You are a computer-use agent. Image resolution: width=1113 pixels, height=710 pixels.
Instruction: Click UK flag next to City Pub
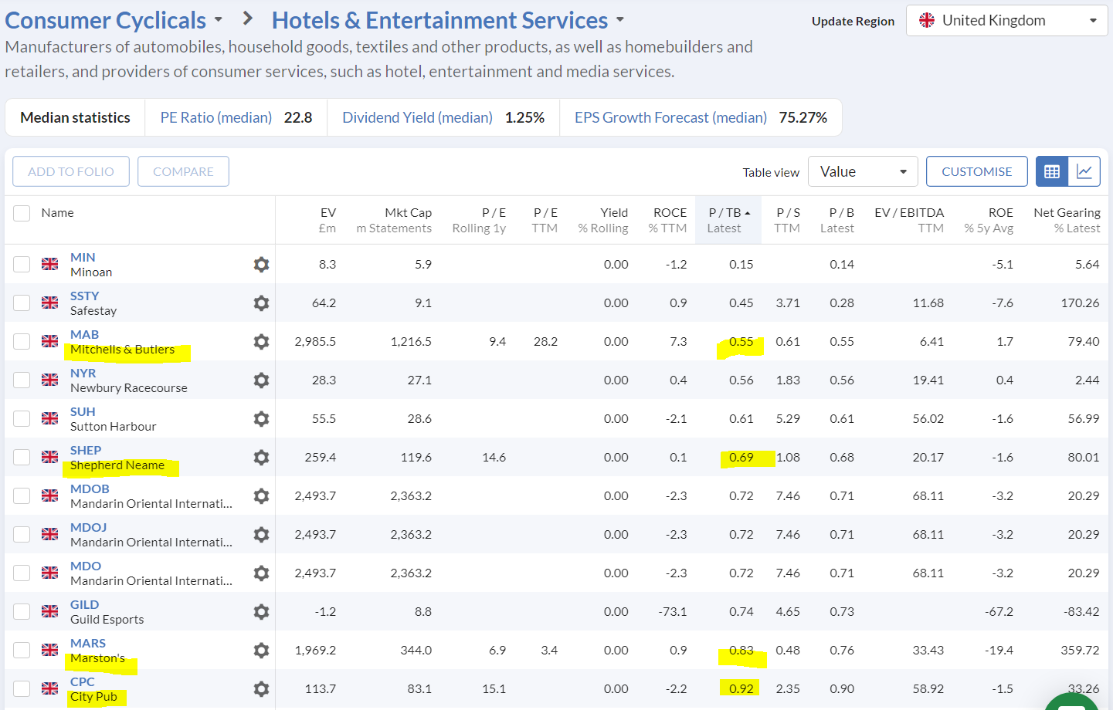(x=50, y=688)
